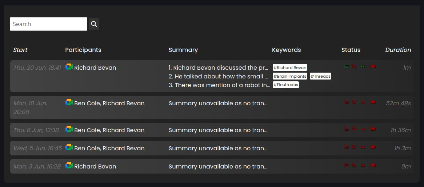Screen dimensions: 424x187
Task: Click red quote icon on 3 Jun meeting
Action: [363, 166]
